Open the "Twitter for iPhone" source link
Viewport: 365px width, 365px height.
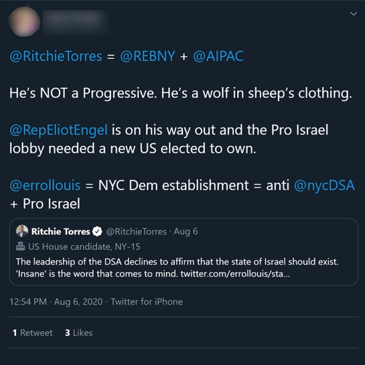tap(147, 301)
